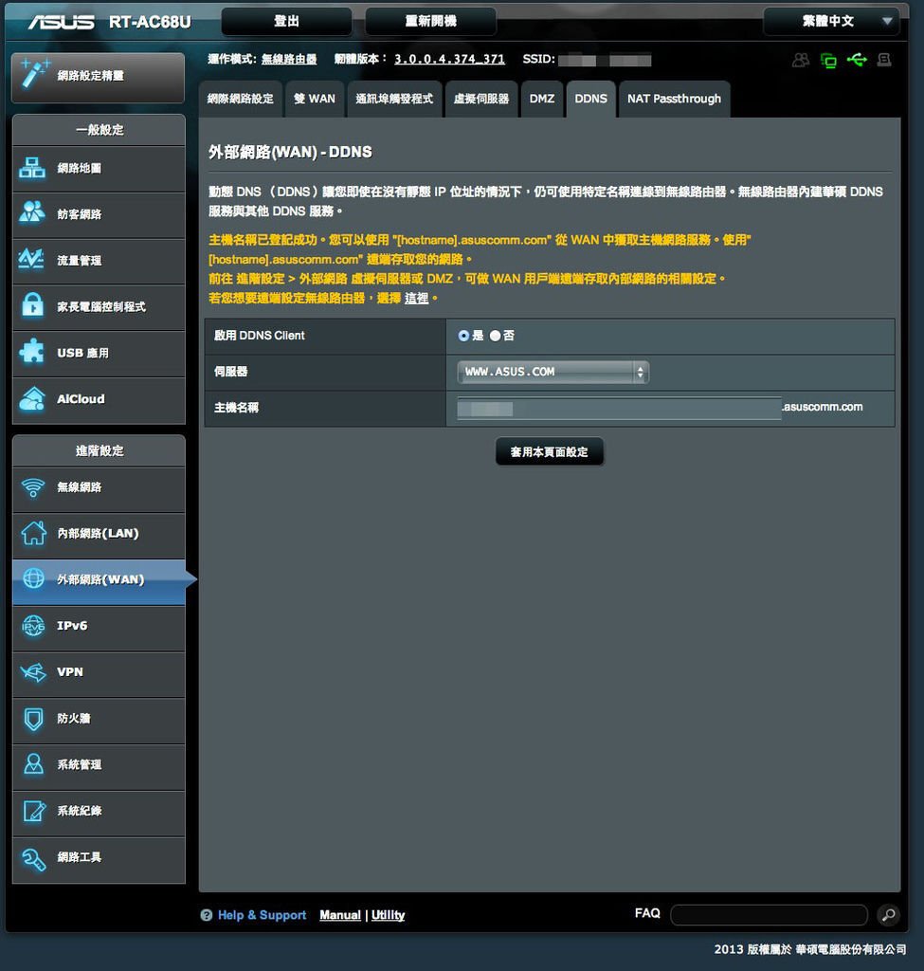Select the DDNS tab

point(590,99)
